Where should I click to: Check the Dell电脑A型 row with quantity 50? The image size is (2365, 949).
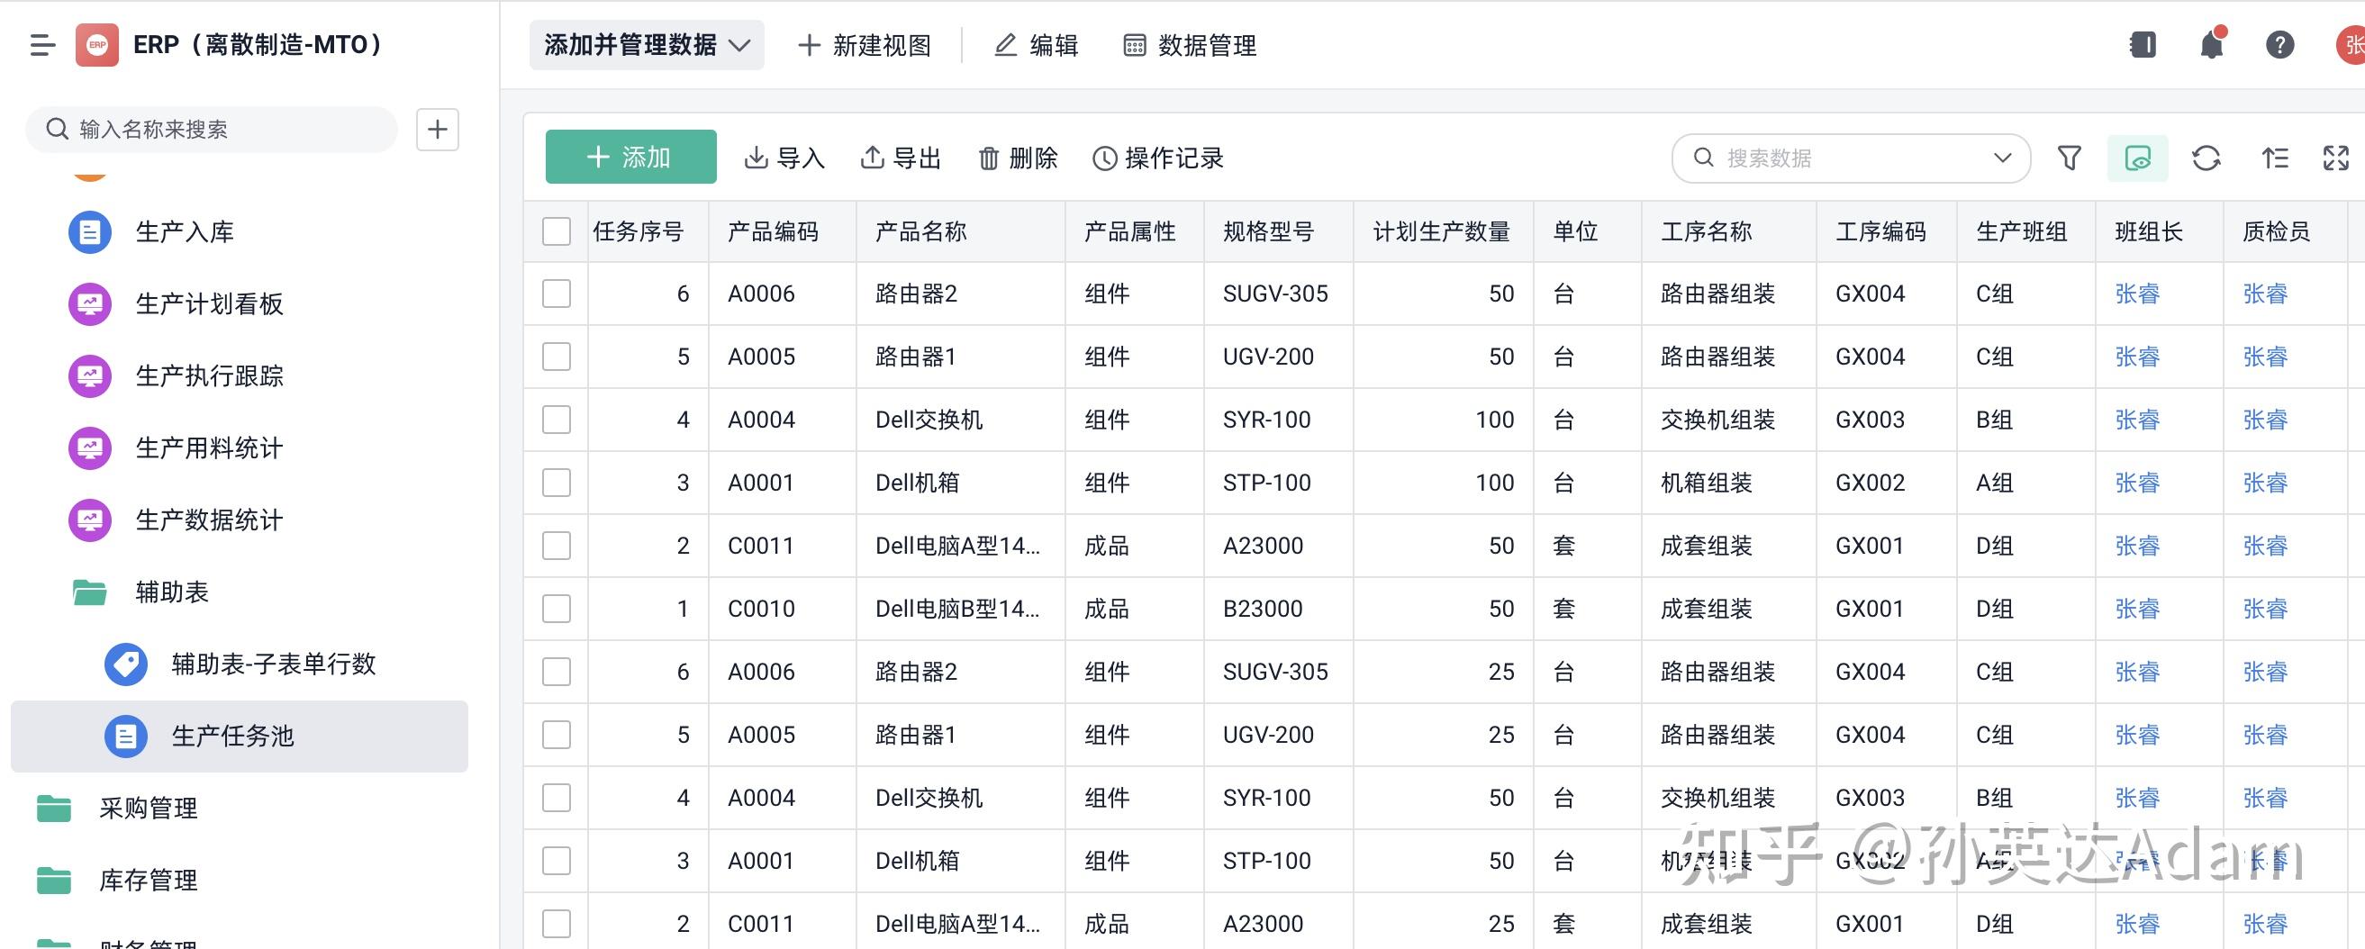pyautogui.click(x=557, y=545)
